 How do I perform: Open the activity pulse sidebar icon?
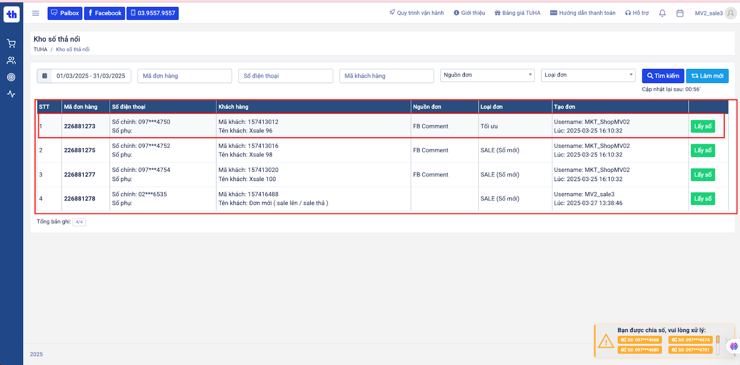click(x=12, y=94)
